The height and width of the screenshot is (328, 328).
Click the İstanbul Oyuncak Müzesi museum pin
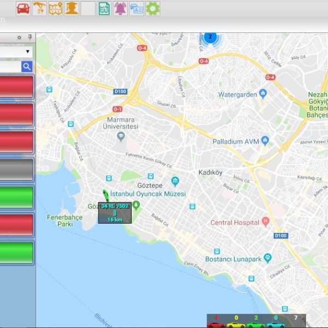pyautogui.click(x=175, y=181)
